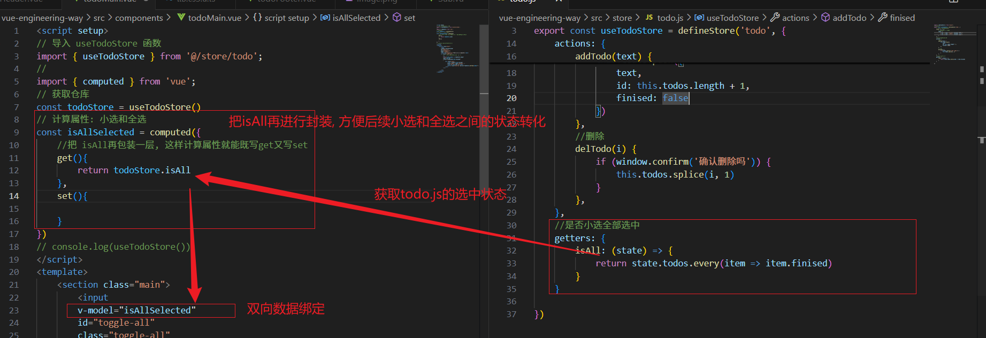Click '//删除' comment on line 23
The image size is (986, 338).
click(590, 136)
